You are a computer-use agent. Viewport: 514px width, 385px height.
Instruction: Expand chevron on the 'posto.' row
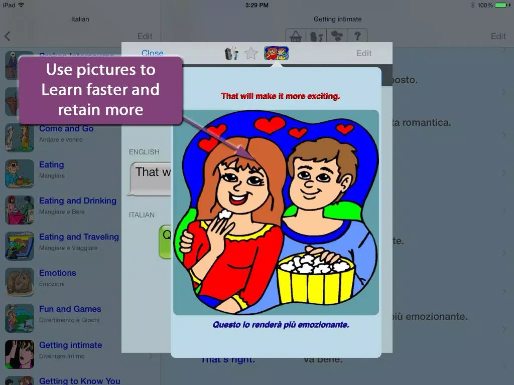click(504, 92)
